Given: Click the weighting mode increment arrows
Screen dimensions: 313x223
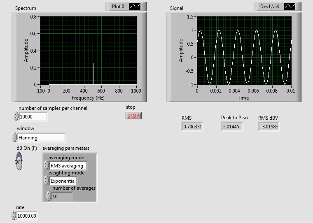Looking at the screenshot, I should (x=46, y=181).
